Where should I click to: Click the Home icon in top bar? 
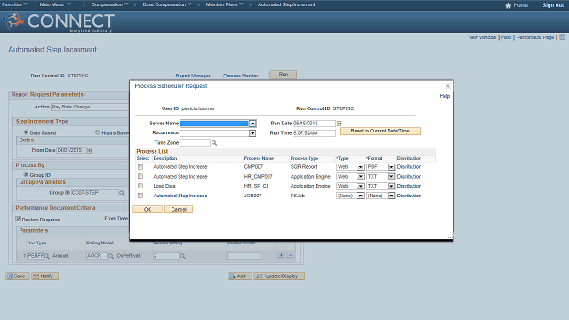(x=508, y=5)
